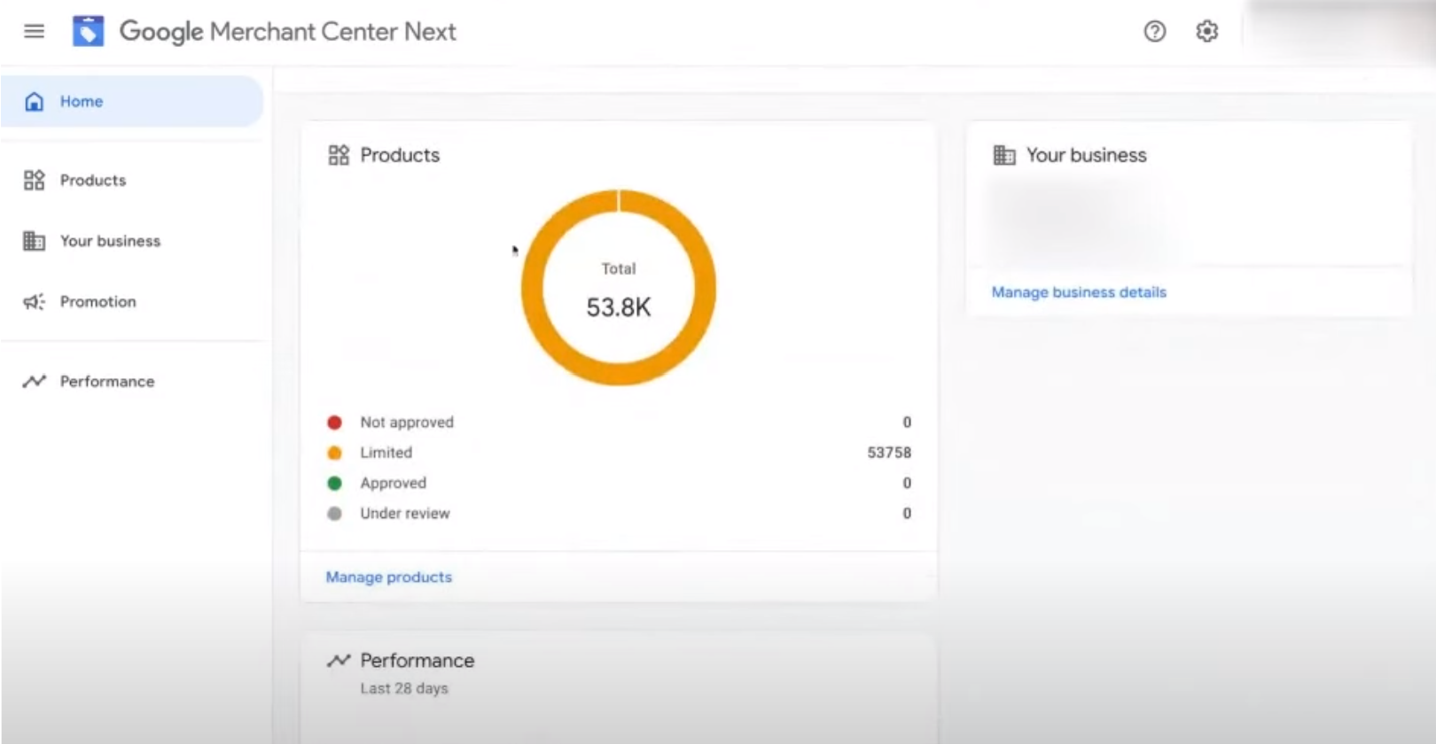Click the Promotion megaphone icon in sidebar
Screen dimensions: 1436x744
[x=34, y=302]
